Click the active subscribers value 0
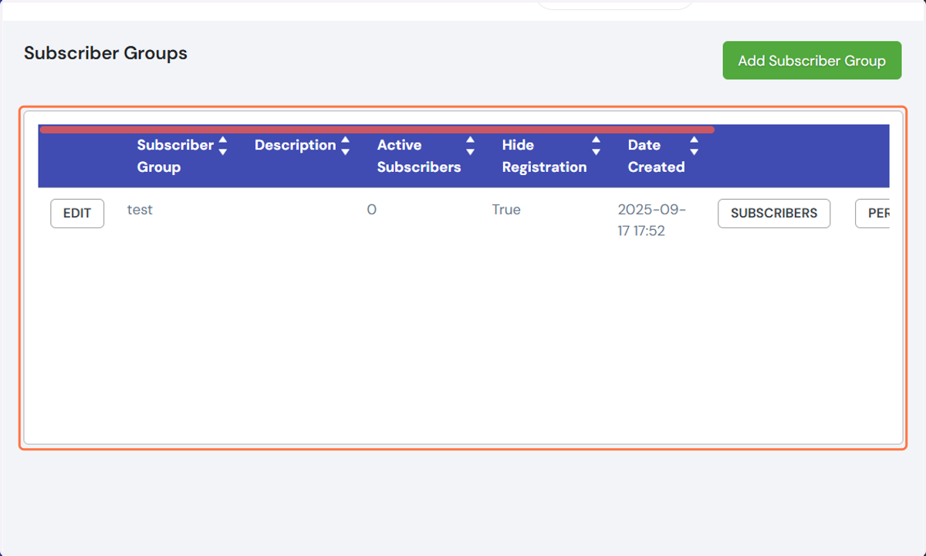Image resolution: width=926 pixels, height=556 pixels. tap(372, 210)
